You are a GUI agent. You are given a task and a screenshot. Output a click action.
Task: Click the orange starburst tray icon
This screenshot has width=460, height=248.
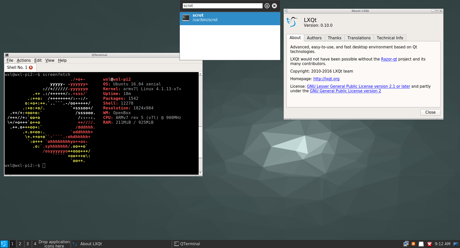click(x=413, y=244)
